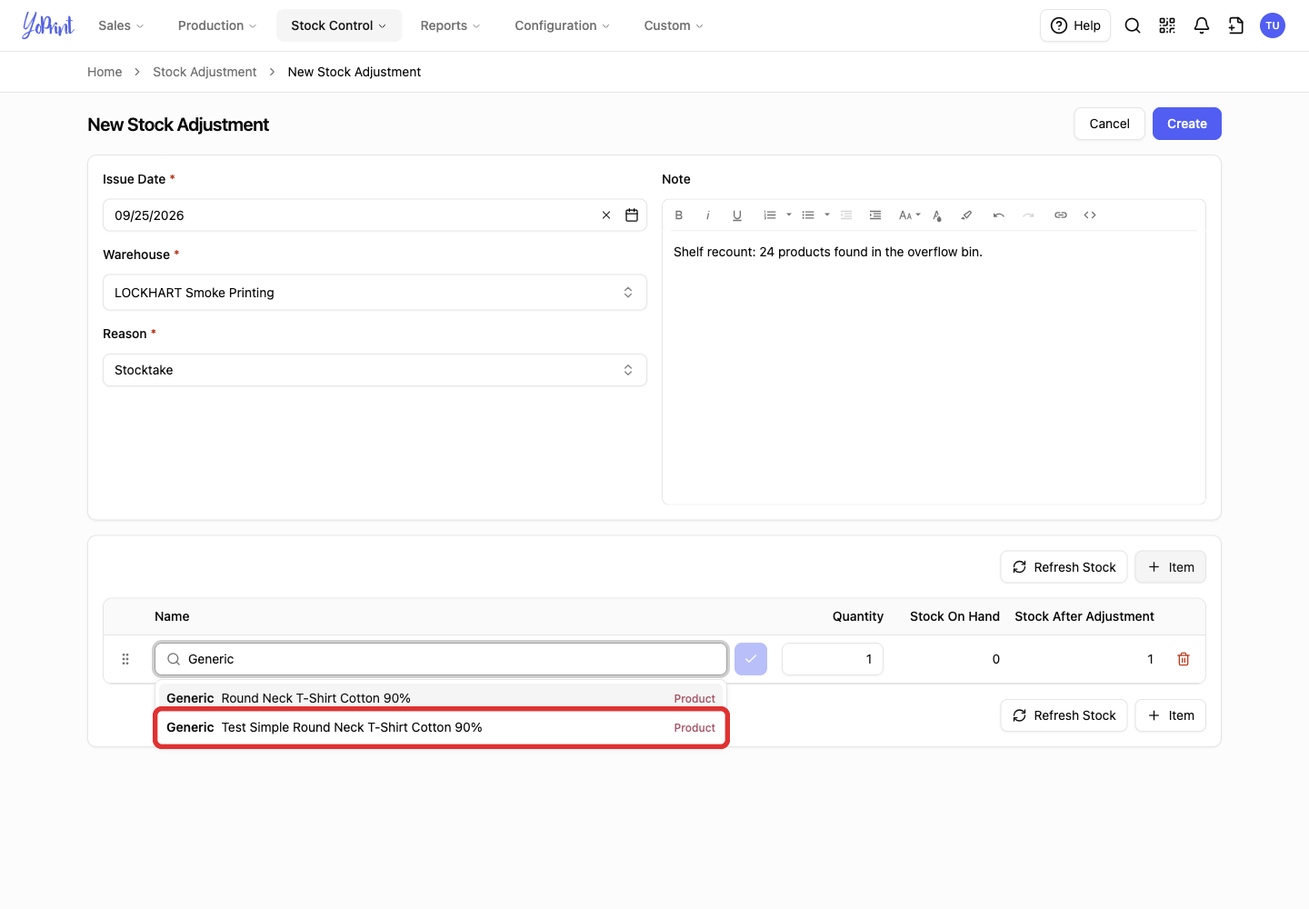Open the TU user avatar menu
Viewport: 1309px width, 909px height.
click(x=1273, y=25)
